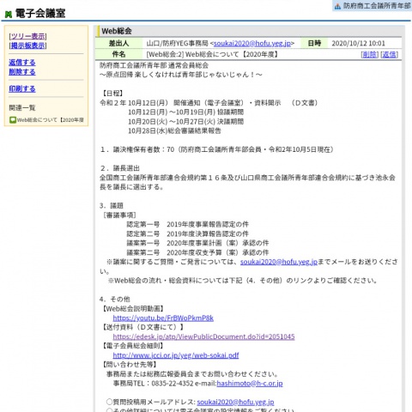Screen dimensions: 412x412
Task: Click the date 2020/10/12 10:01
Action: (x=358, y=44)
